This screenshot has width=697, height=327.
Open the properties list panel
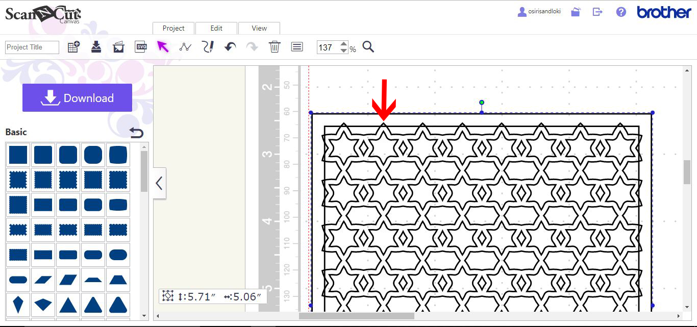(x=296, y=46)
